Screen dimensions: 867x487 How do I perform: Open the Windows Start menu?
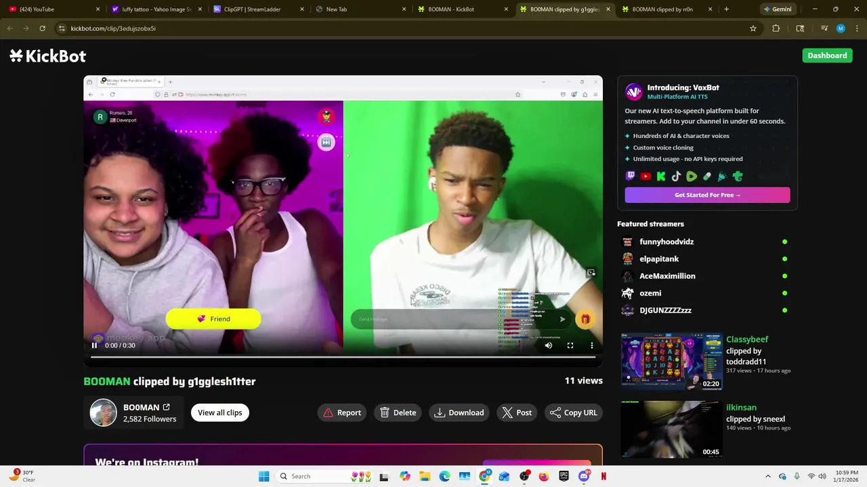(263, 476)
